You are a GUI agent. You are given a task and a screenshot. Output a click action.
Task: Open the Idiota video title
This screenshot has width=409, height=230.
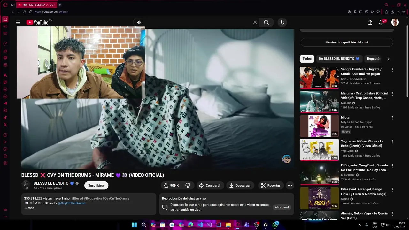point(345,117)
